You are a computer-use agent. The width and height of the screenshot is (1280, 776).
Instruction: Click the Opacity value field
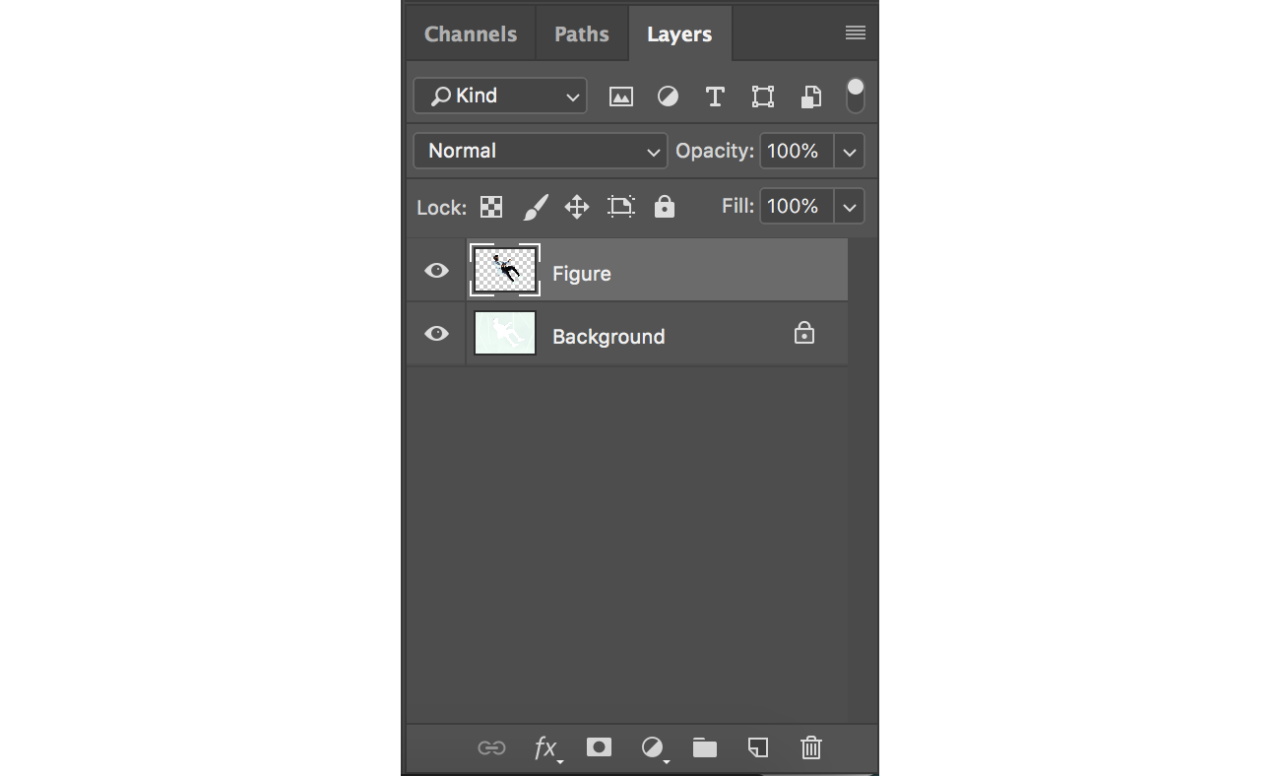point(797,151)
